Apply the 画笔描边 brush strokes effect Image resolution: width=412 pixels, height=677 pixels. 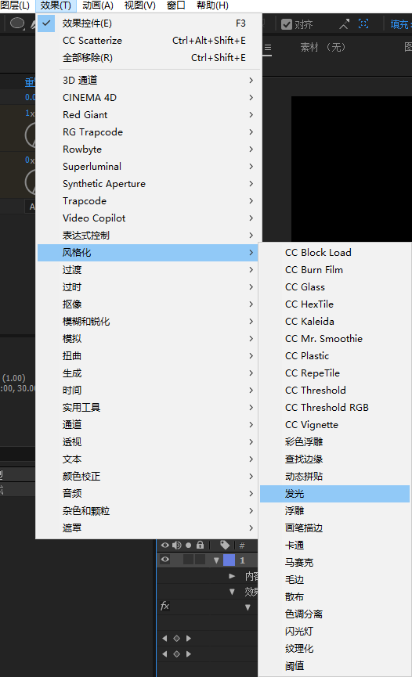tap(334, 528)
